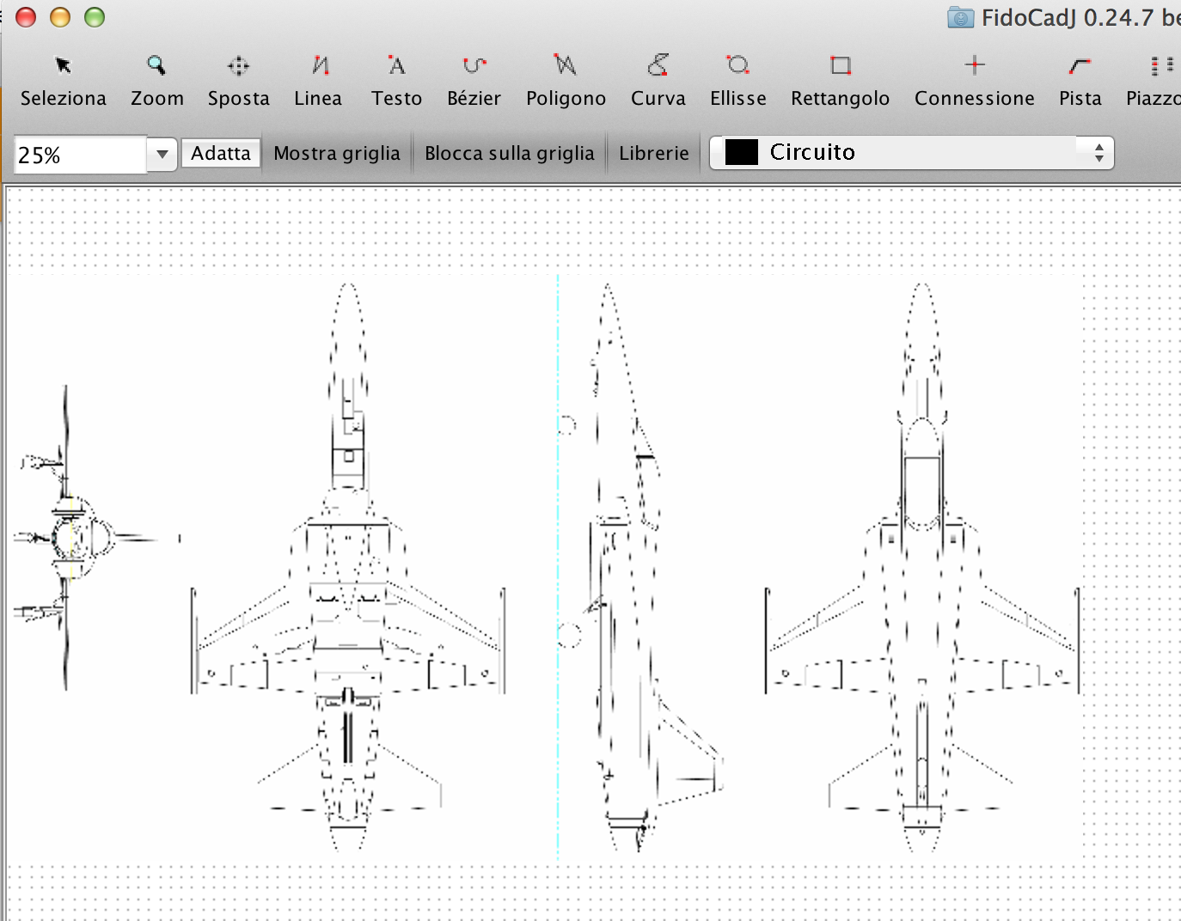Activate the Zoom magnifier tool

click(156, 80)
